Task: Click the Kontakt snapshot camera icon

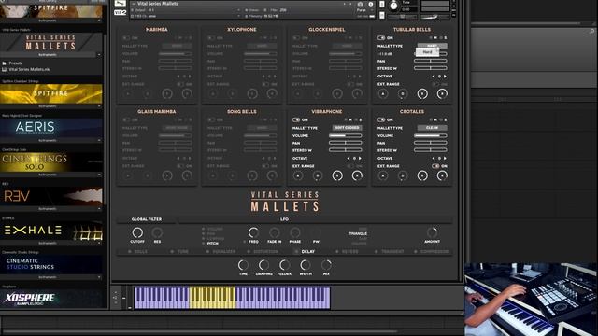Action: point(360,4)
